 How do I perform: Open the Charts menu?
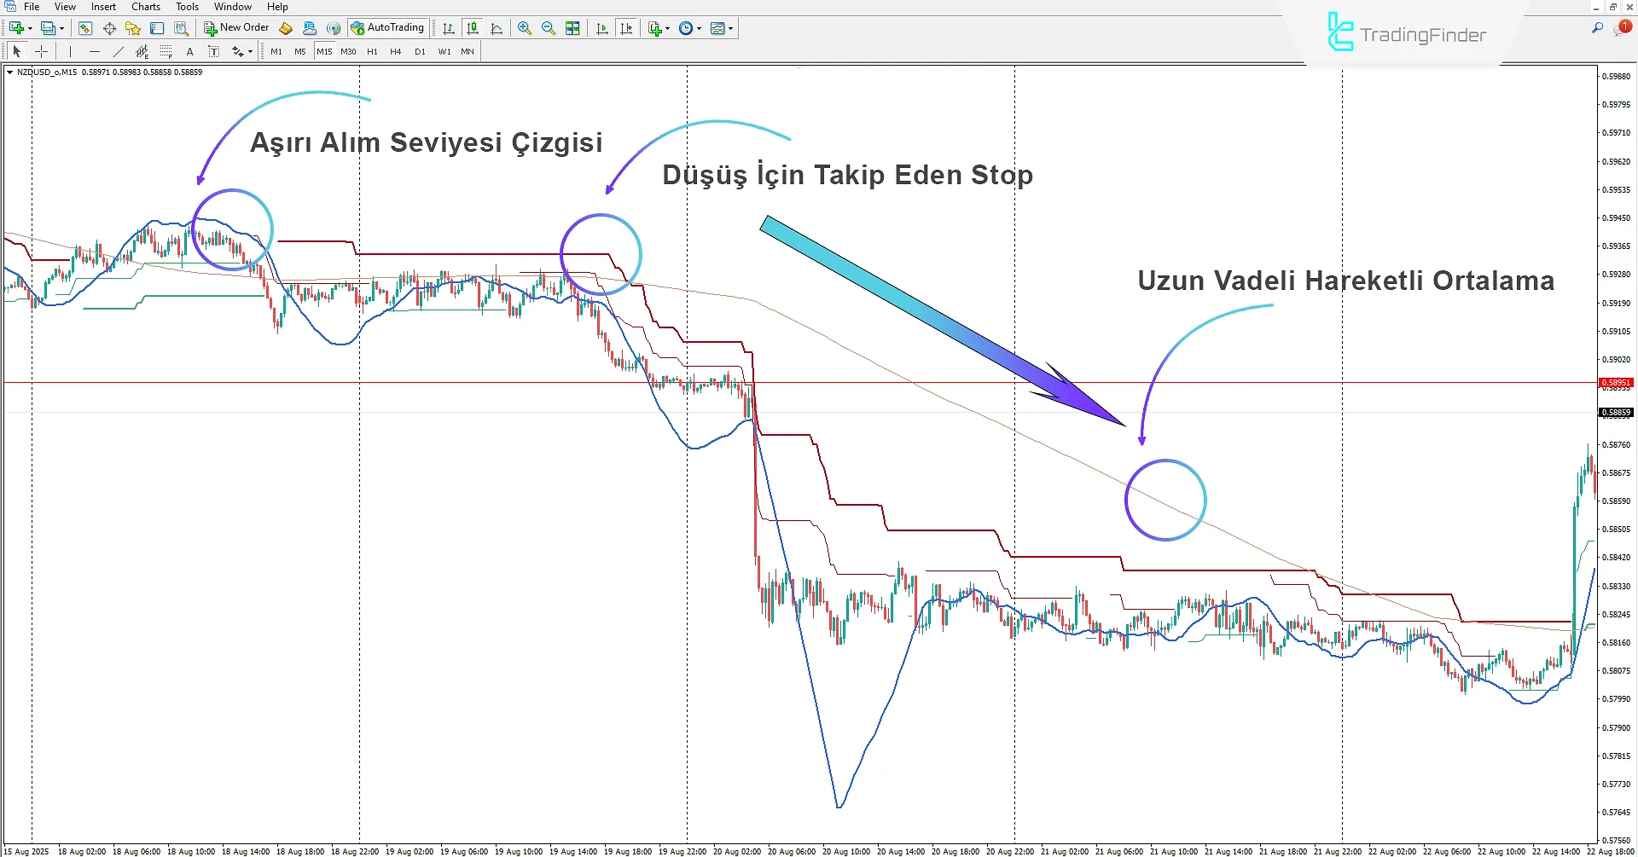point(145,6)
